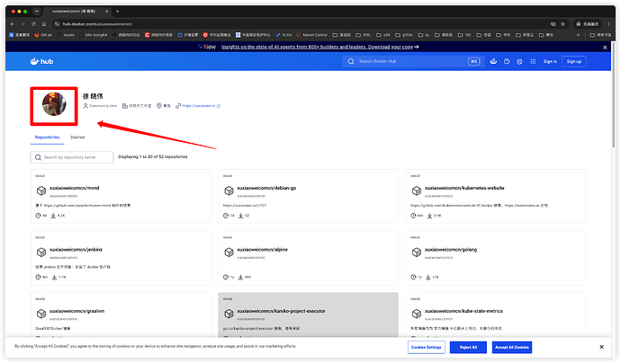This screenshot has height=363, width=621.
Task: Open the xuxiaoweicomcn/golang repository title
Action: (451, 250)
